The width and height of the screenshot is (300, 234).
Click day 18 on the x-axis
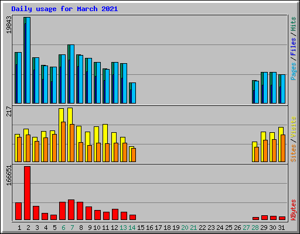click(167, 228)
